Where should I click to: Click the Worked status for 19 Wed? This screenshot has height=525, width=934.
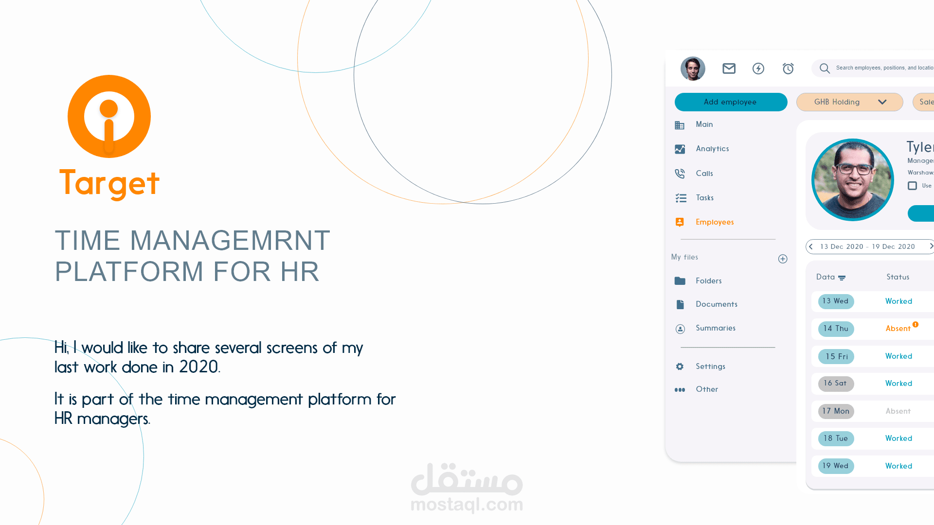click(898, 466)
